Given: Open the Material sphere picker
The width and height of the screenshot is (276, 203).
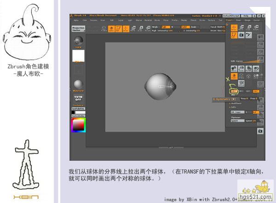Looking at the screenshot, I should 78,84.
